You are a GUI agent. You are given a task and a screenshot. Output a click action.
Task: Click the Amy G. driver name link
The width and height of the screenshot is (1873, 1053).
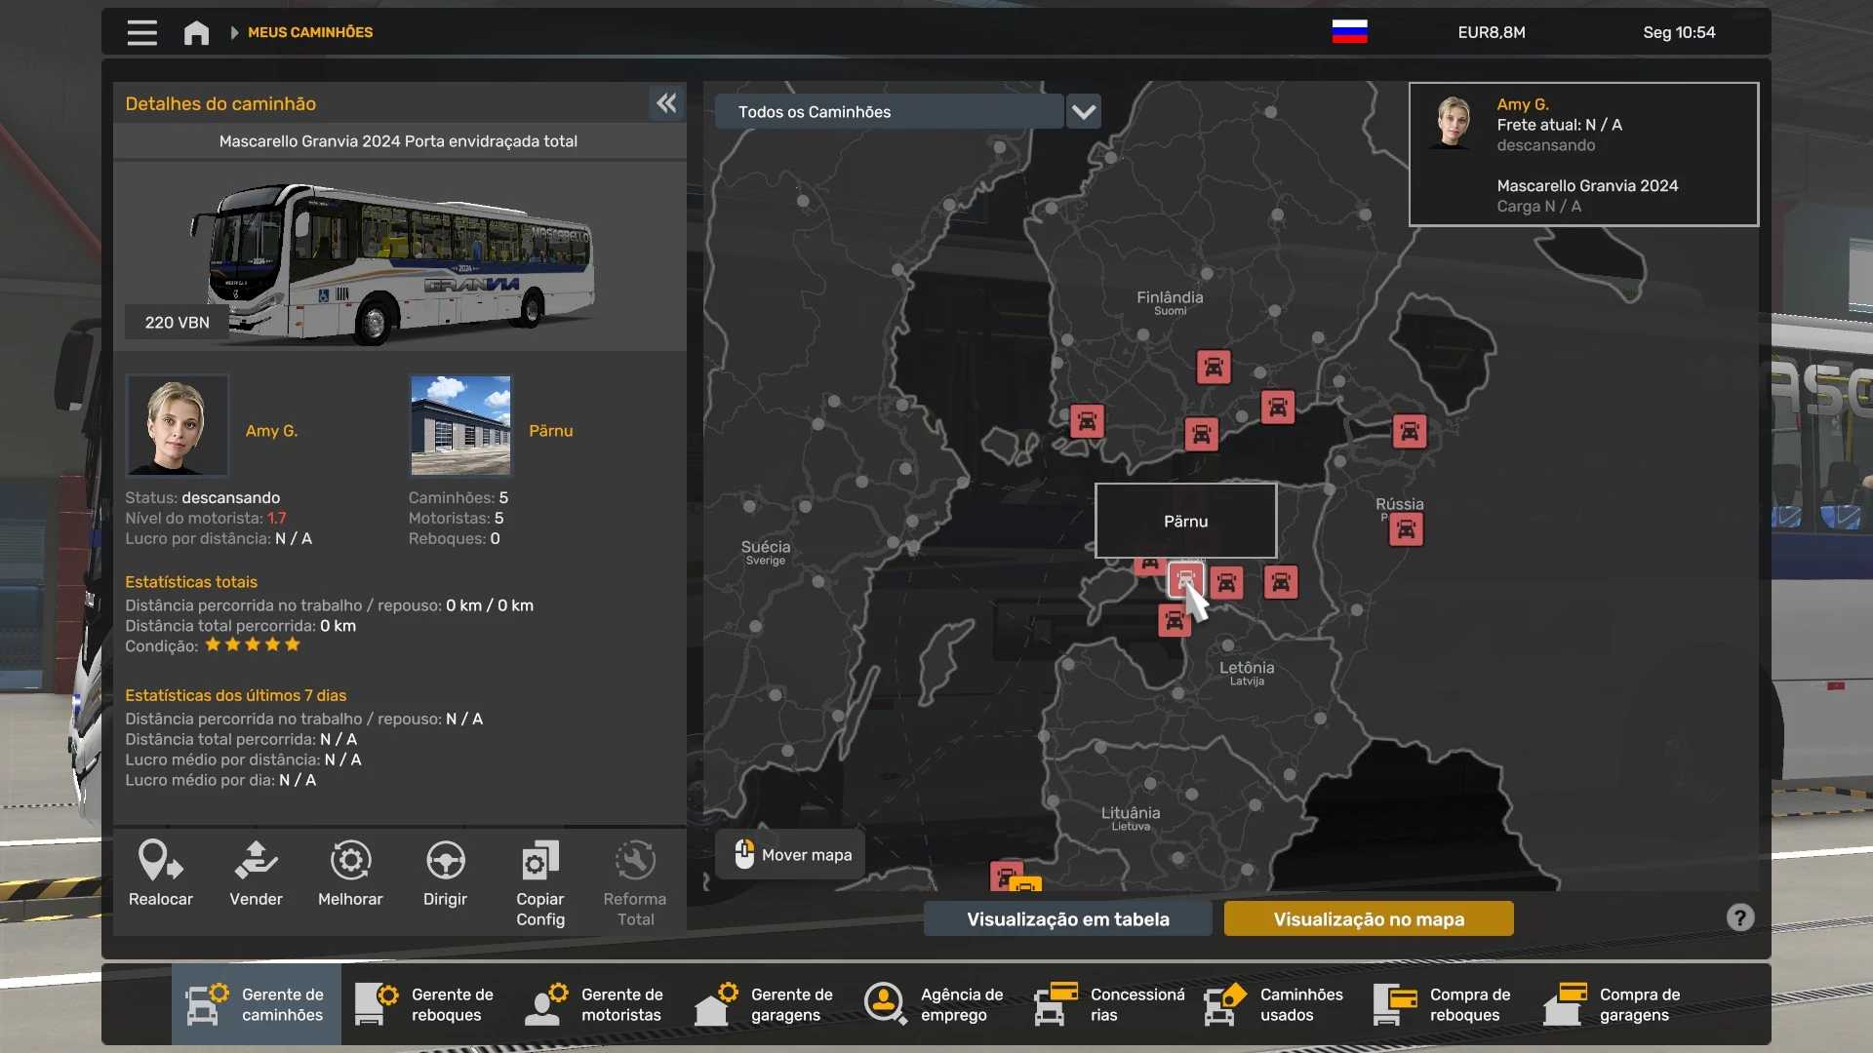pos(271,430)
